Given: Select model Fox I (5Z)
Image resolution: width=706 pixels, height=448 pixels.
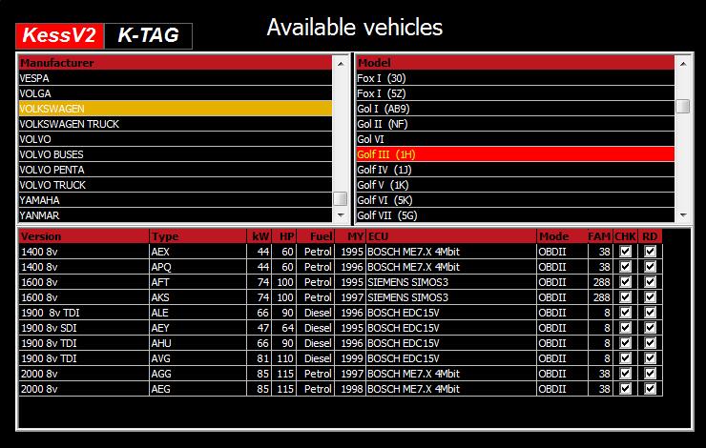Looking at the screenshot, I should point(515,93).
